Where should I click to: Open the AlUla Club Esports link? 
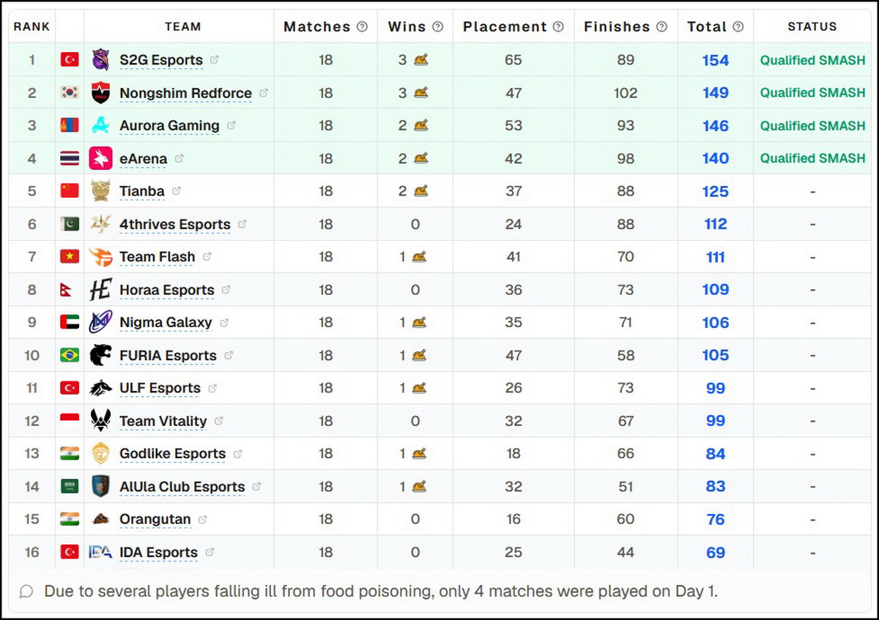click(182, 486)
